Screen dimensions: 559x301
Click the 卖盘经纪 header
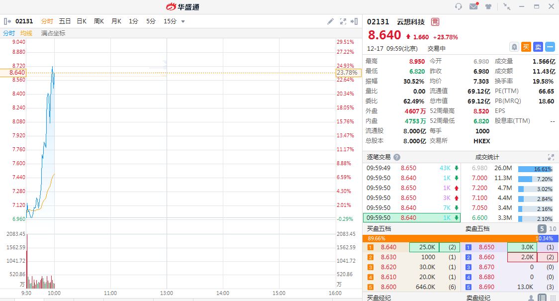click(478, 298)
